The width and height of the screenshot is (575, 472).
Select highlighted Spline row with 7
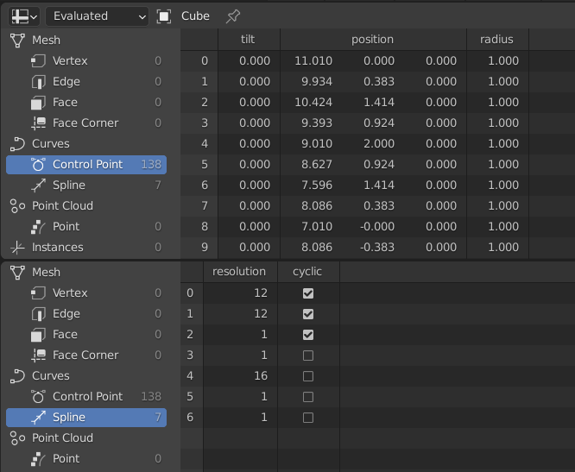[x=86, y=418]
